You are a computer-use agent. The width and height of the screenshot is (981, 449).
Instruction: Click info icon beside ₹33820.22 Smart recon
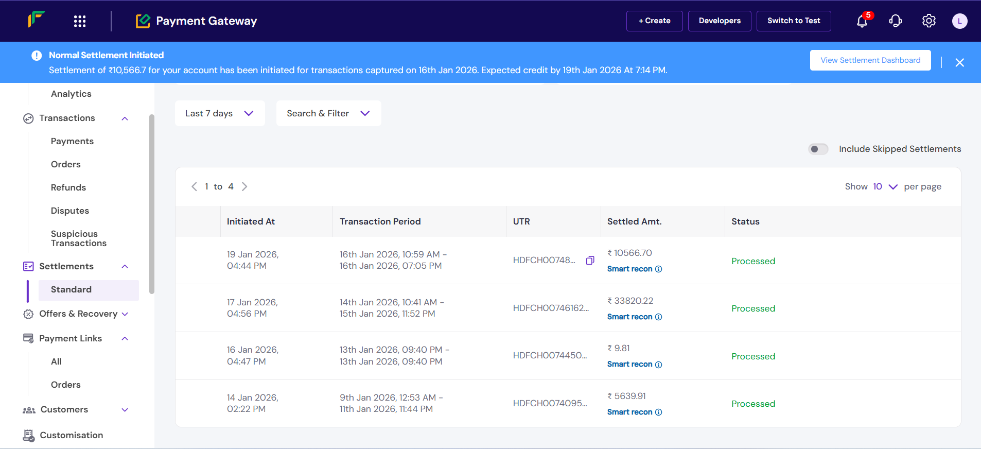click(658, 317)
